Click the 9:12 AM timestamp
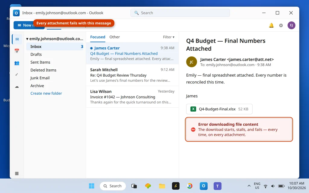This screenshot has width=309, height=193. click(167, 70)
